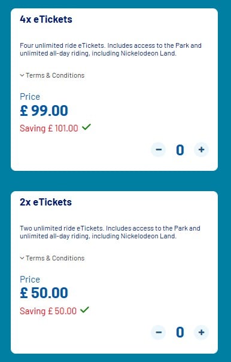Select the quantity value for 2x eTickets

(x=180, y=333)
